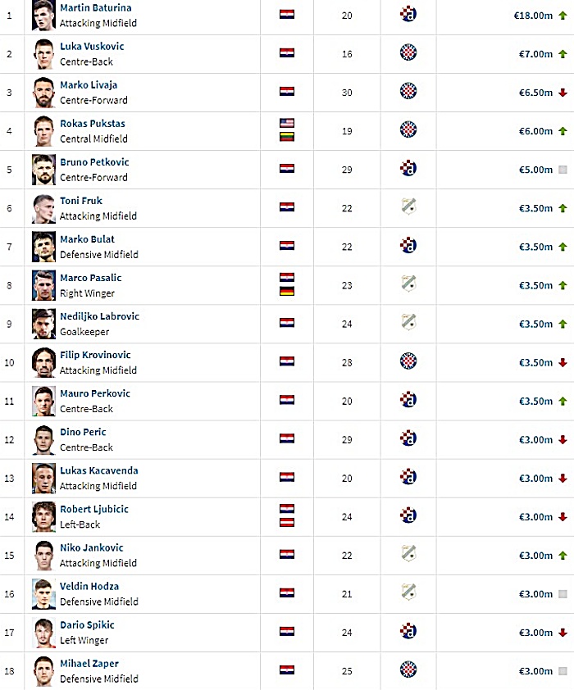The height and width of the screenshot is (690, 574).
Task: Click grey unchanged indicator in Bruno Petkovic row
Action: point(563,170)
